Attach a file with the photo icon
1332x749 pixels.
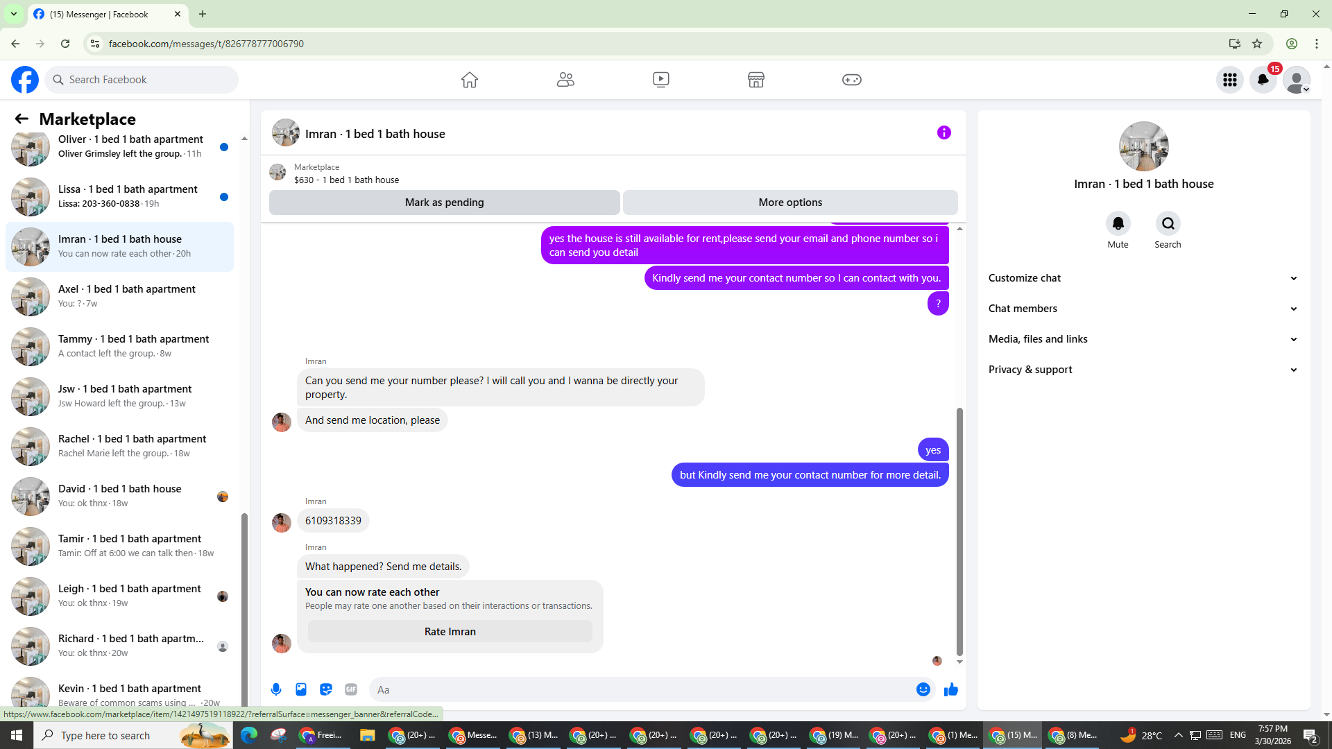[301, 689]
